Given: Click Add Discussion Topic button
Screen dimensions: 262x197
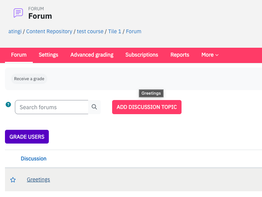Looking at the screenshot, I should coord(147,107).
